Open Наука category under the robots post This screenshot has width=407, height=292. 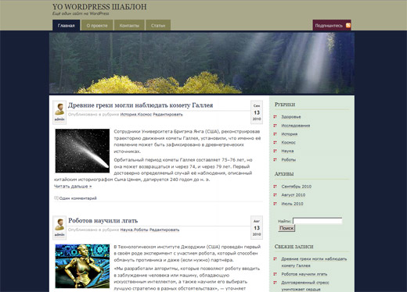pyautogui.click(x=126, y=230)
